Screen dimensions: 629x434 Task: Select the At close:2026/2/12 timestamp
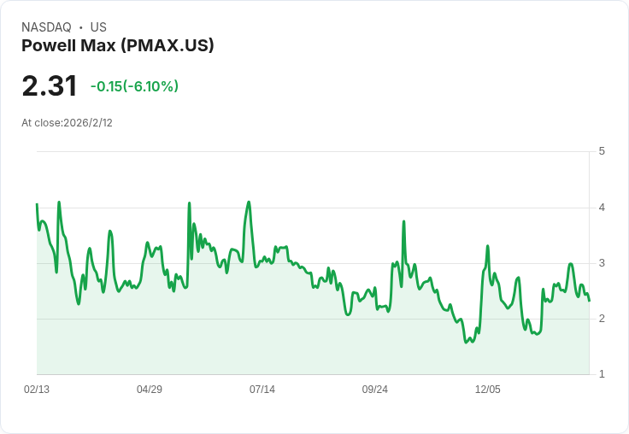tap(67, 123)
